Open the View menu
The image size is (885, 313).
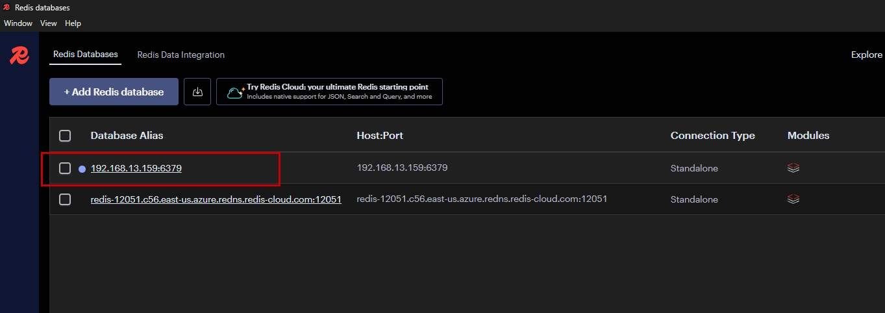(49, 23)
